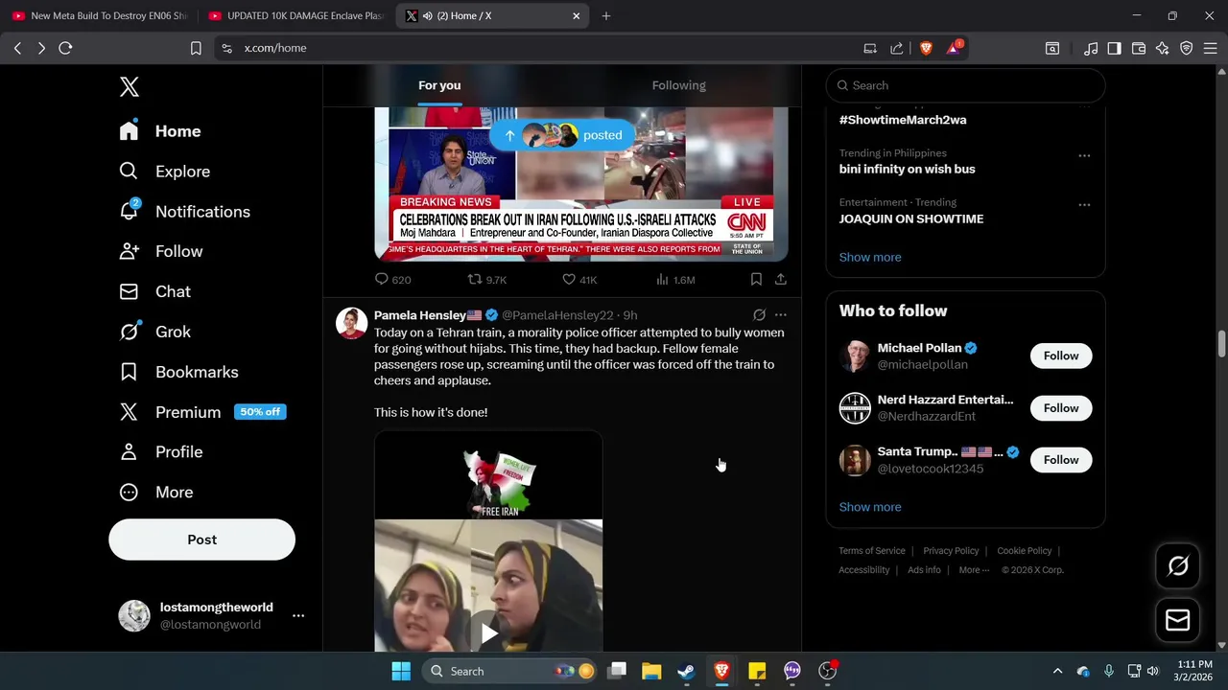The image size is (1228, 690).
Task: Switch to UPDATED 10K DAMAGE Enclave tab
Action: [x=295, y=15]
